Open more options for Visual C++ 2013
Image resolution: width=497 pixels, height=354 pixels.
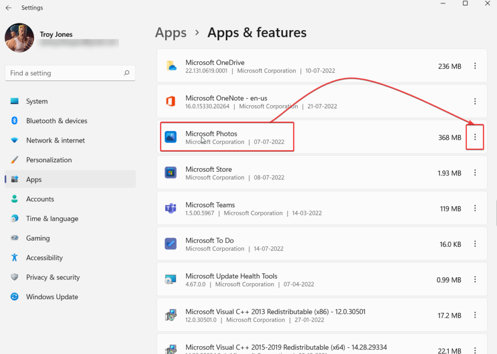pos(475,315)
